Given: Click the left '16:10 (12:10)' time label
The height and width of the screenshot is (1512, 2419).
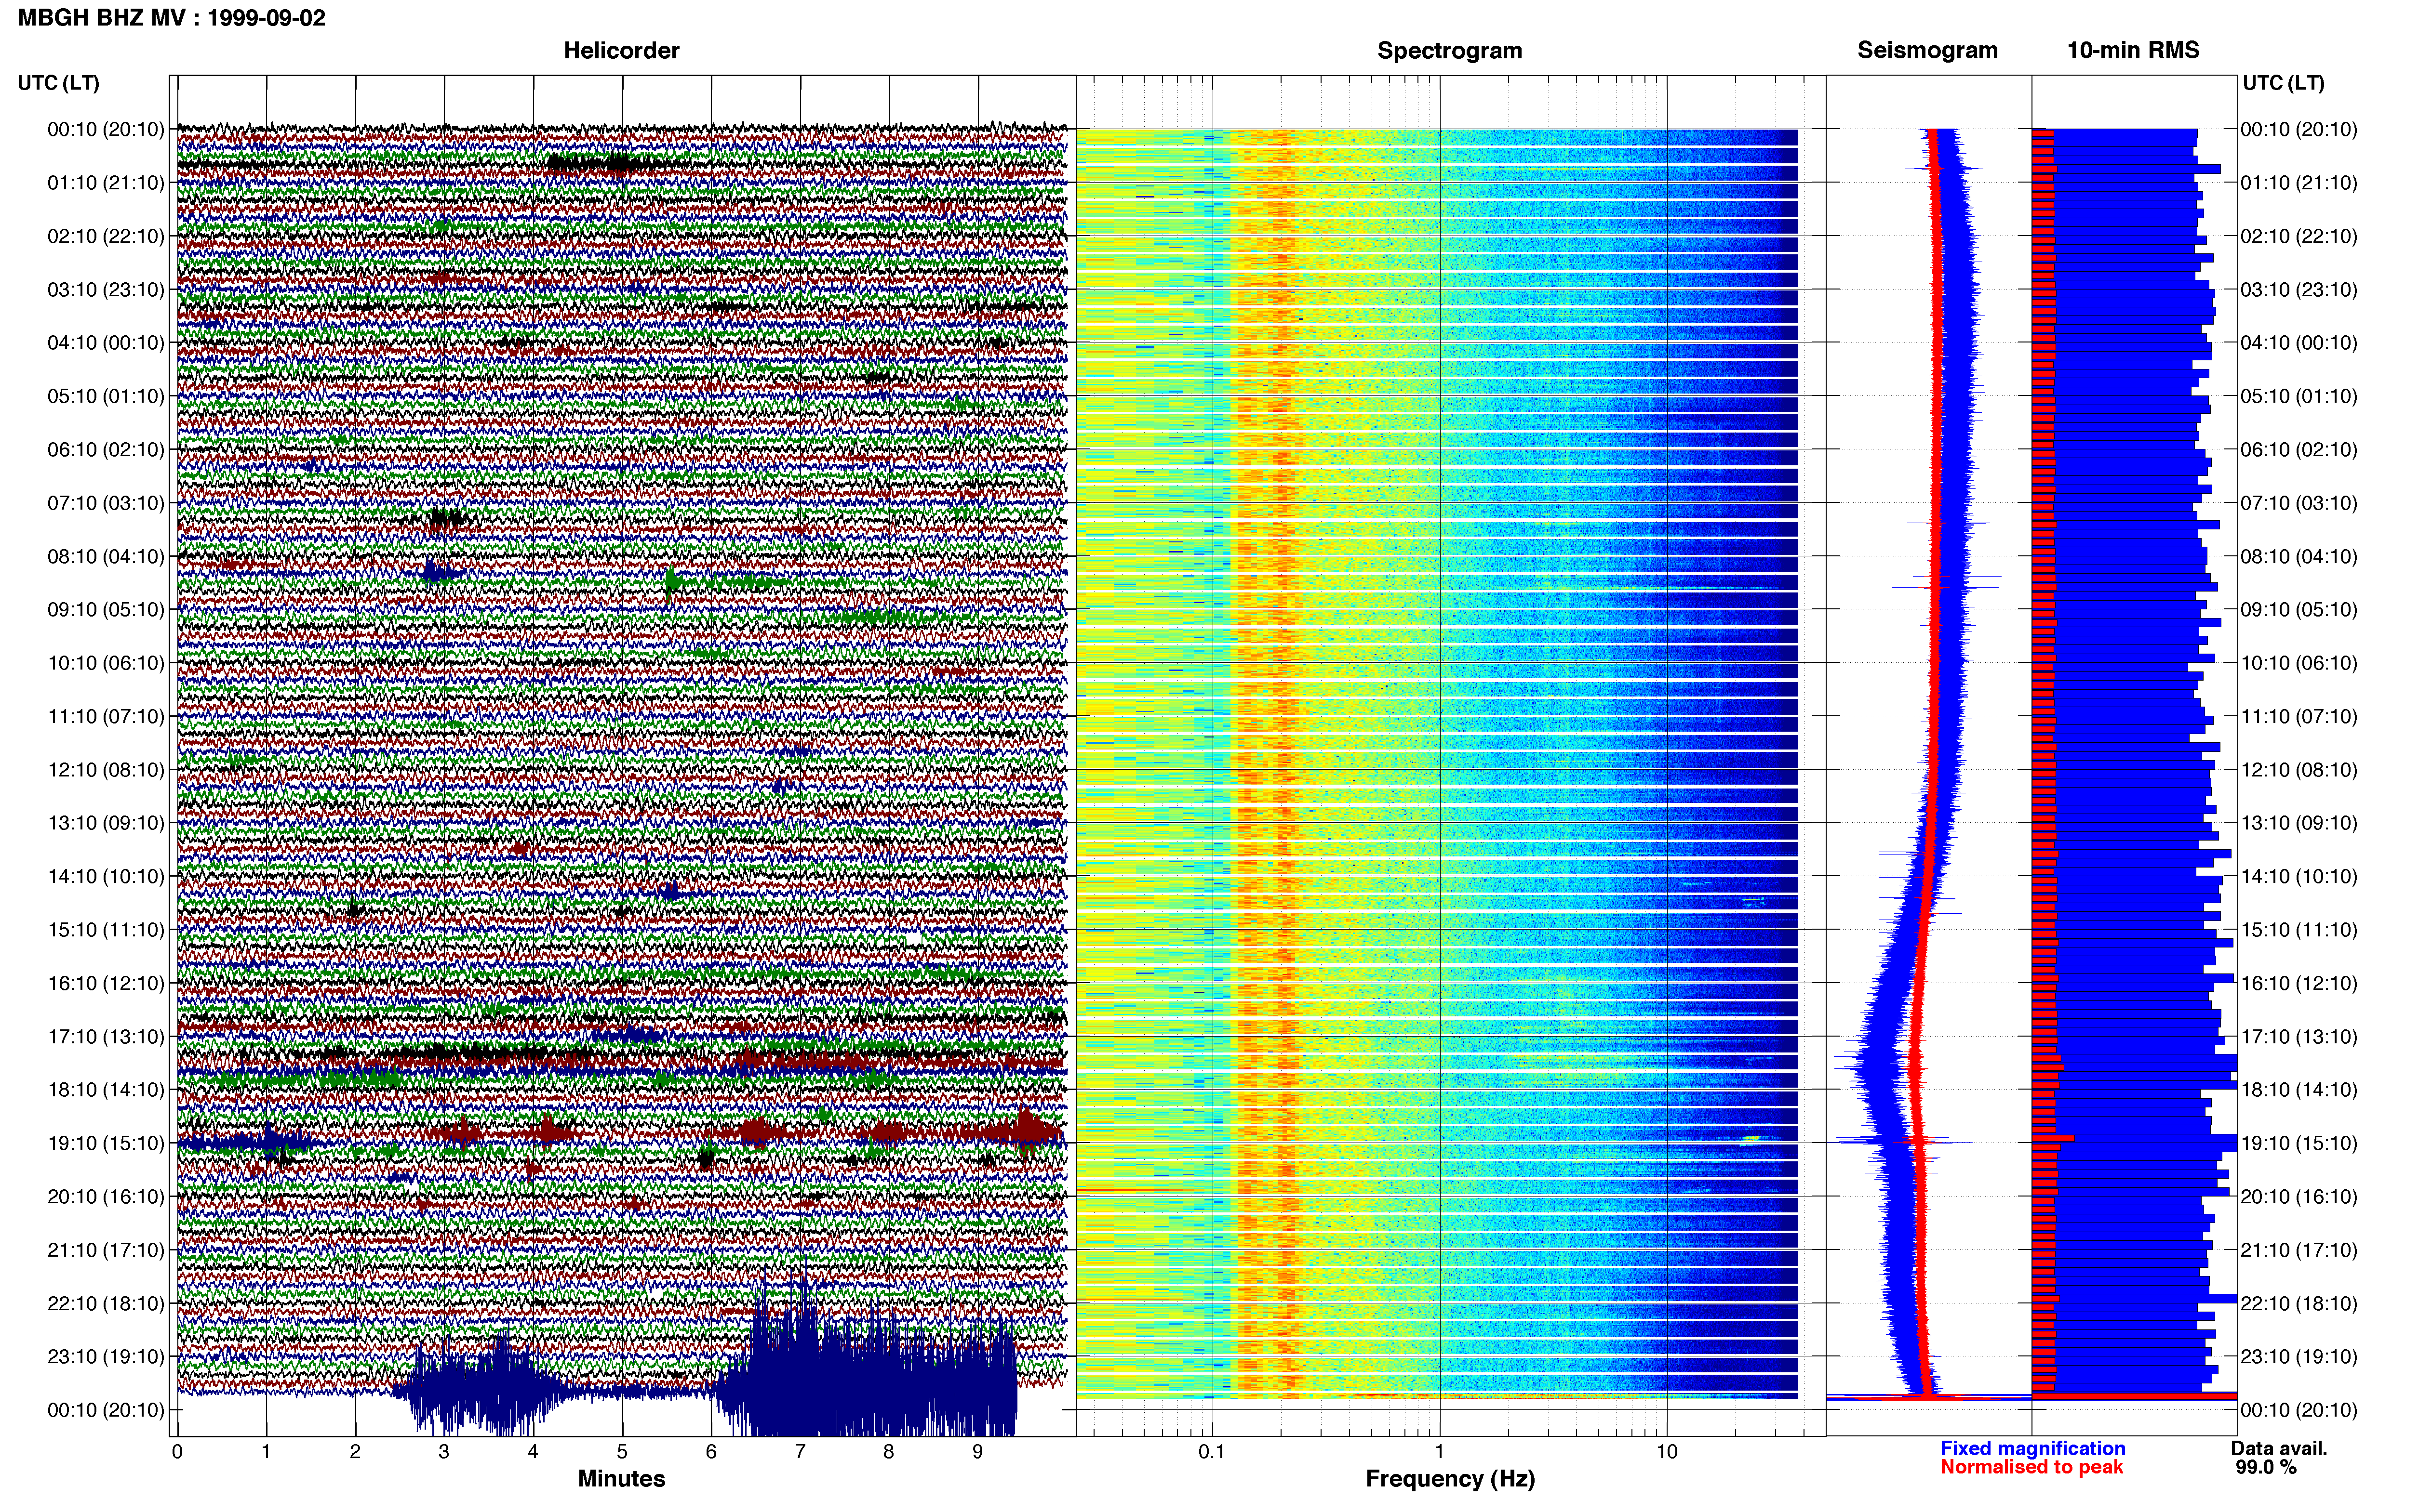Looking at the screenshot, I should tap(106, 983).
